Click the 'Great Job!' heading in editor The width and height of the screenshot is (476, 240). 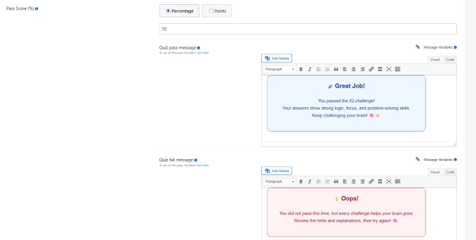pyautogui.click(x=346, y=86)
